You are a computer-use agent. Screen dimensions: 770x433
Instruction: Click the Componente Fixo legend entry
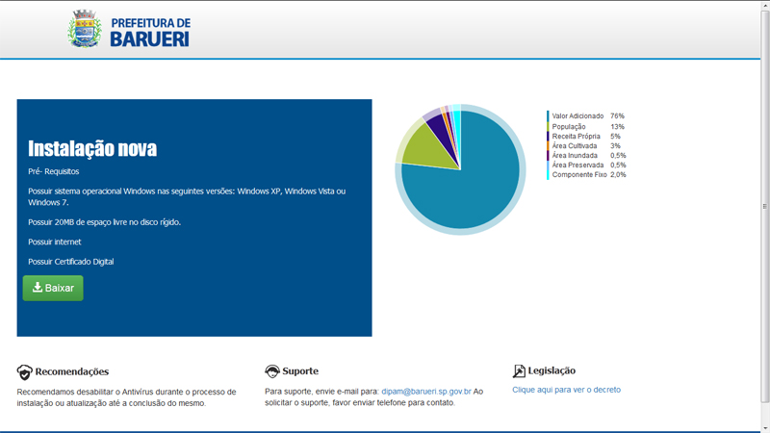tap(578, 175)
